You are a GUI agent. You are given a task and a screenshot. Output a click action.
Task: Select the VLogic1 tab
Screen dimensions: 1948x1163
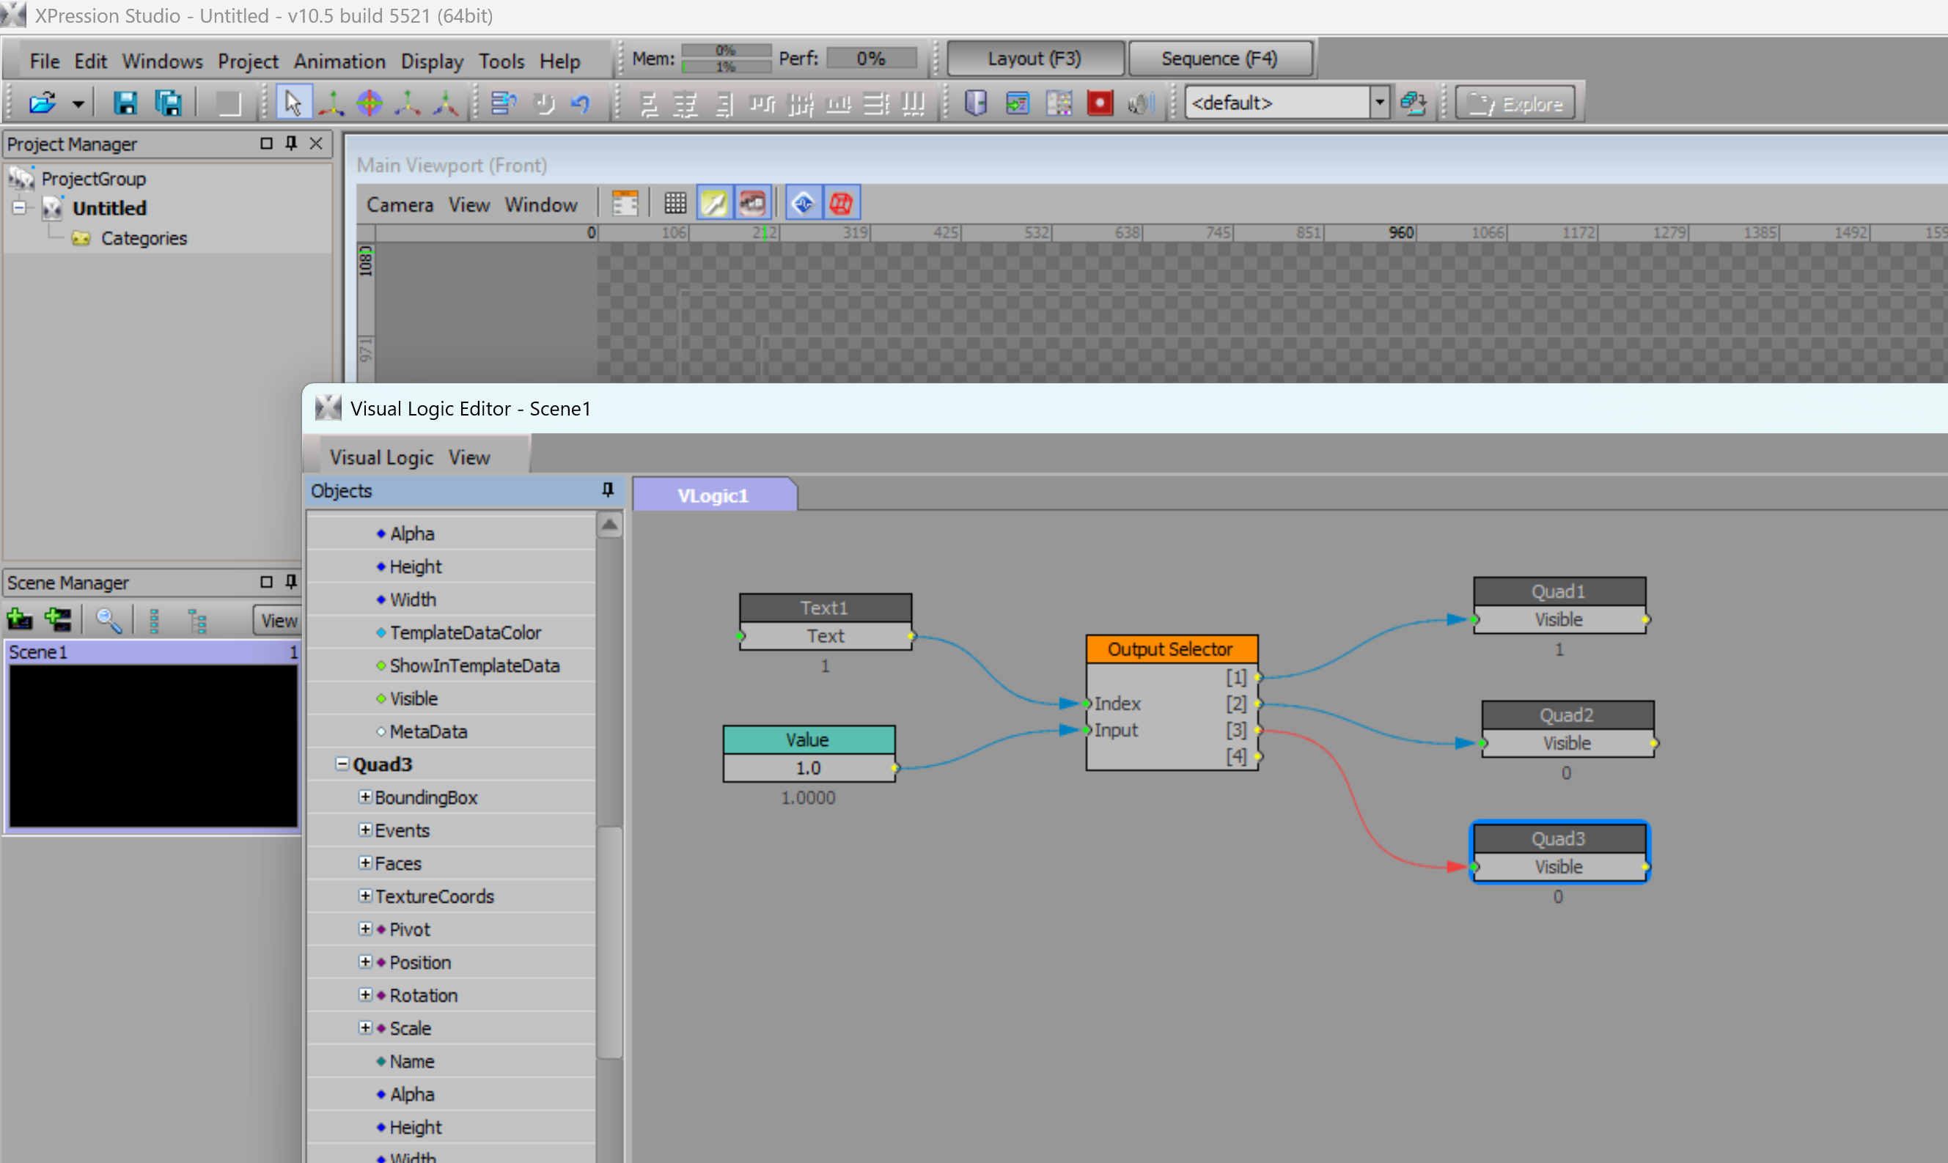tap(713, 495)
